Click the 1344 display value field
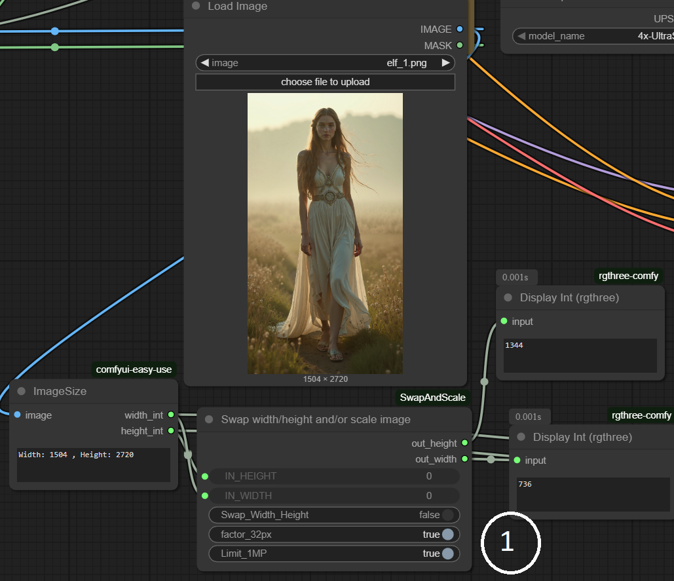 coord(580,356)
